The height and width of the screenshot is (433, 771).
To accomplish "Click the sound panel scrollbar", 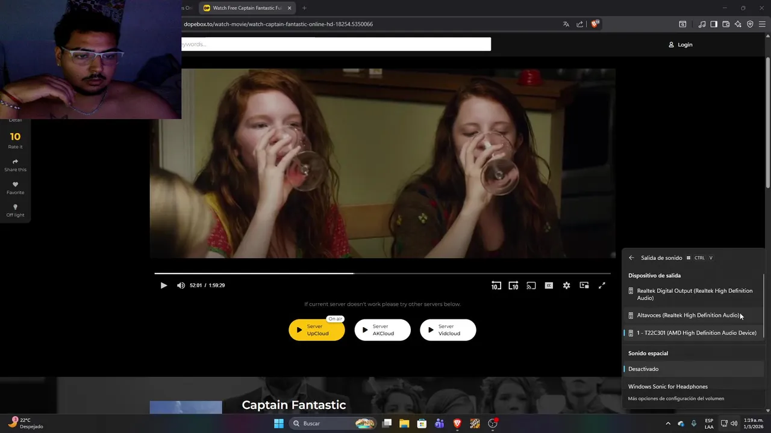I will (x=764, y=306).
